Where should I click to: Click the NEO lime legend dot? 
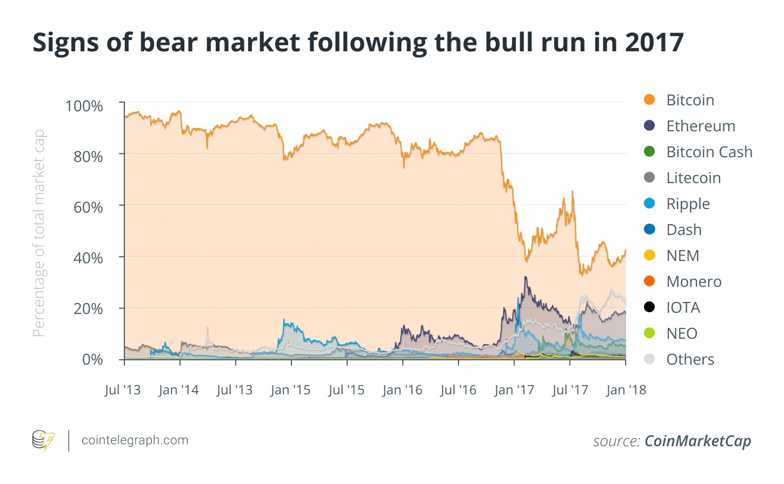[x=649, y=333]
